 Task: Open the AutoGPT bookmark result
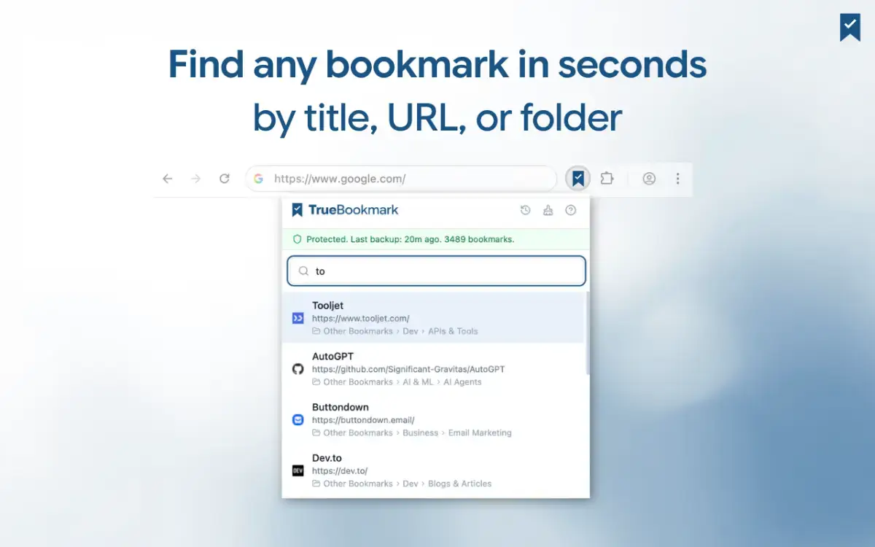coord(433,369)
